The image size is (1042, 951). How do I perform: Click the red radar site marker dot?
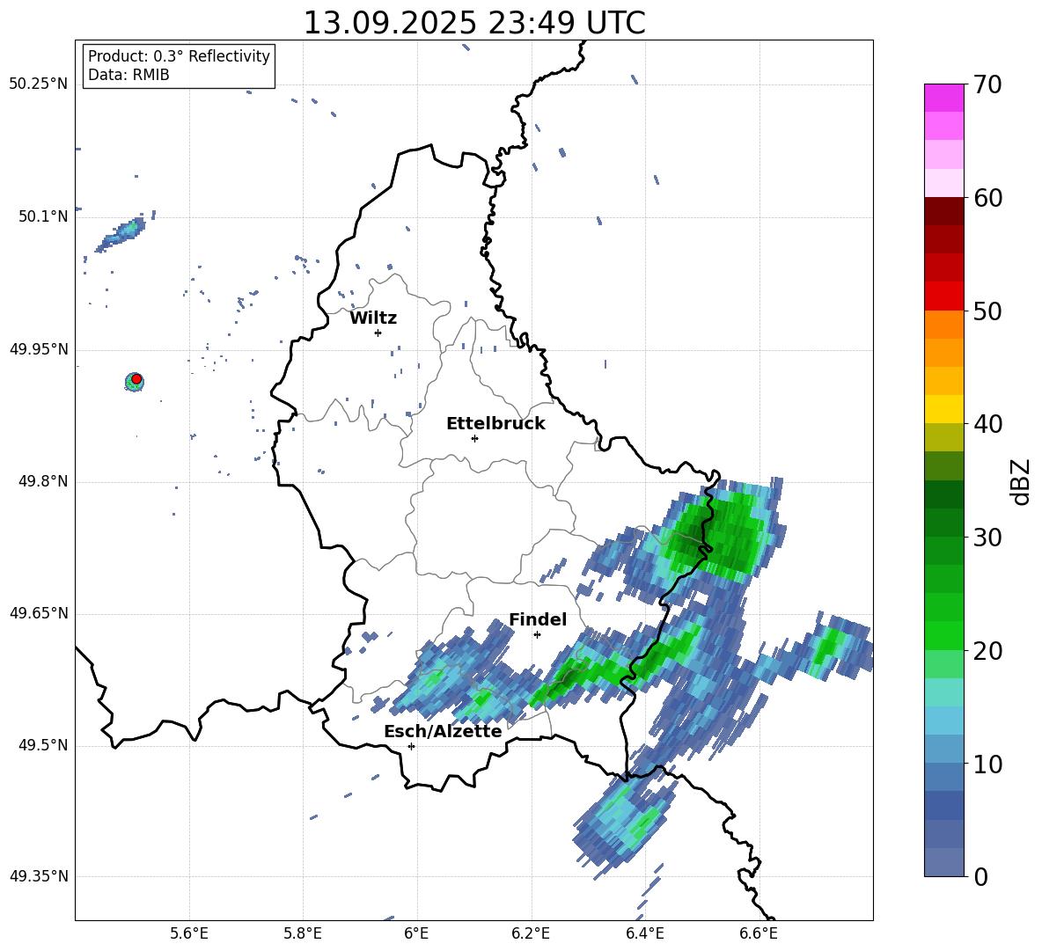coord(136,379)
